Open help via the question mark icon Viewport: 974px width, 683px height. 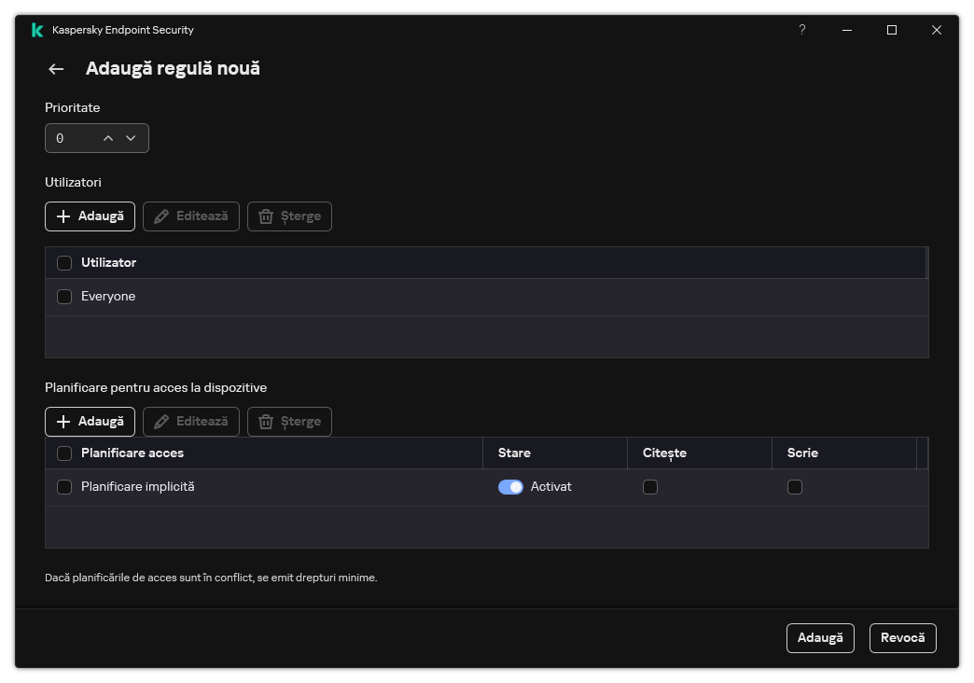[801, 30]
